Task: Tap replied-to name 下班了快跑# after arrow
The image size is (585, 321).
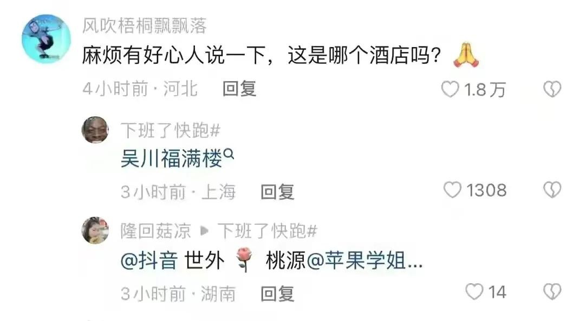Action: click(x=268, y=231)
